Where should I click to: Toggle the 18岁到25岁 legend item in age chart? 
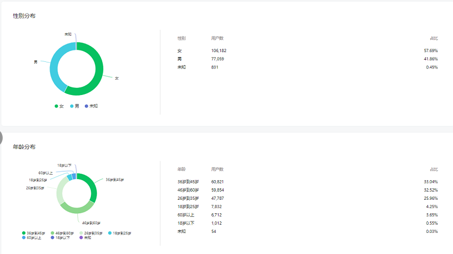coord(120,233)
